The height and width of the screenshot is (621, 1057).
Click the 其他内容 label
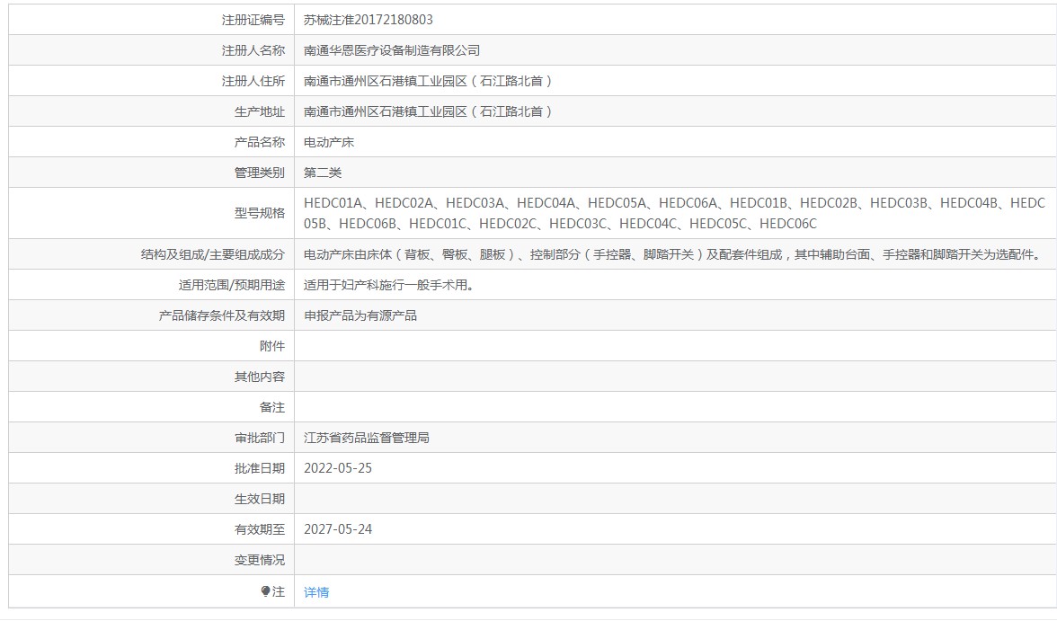pos(260,377)
